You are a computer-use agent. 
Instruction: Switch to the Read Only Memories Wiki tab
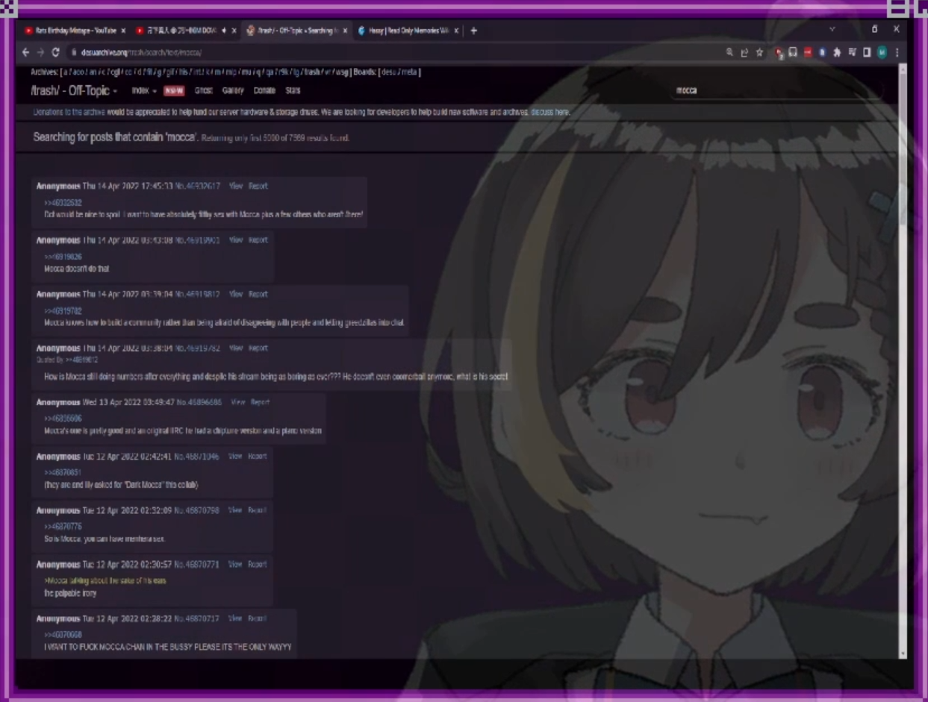(408, 31)
